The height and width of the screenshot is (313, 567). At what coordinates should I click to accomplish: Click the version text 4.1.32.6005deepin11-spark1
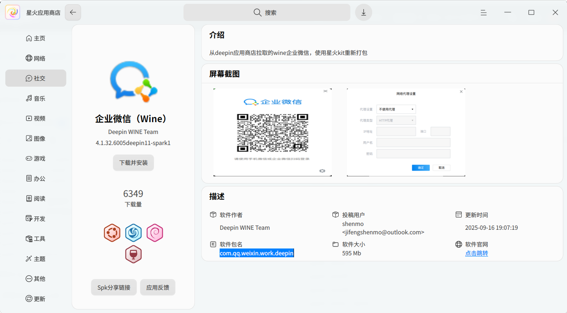(133, 143)
